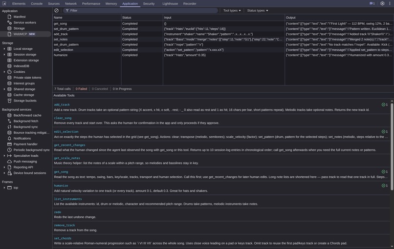Screen dimensions: 394x249
Task: Sort by the Name column header
Action: (x=87, y=18)
